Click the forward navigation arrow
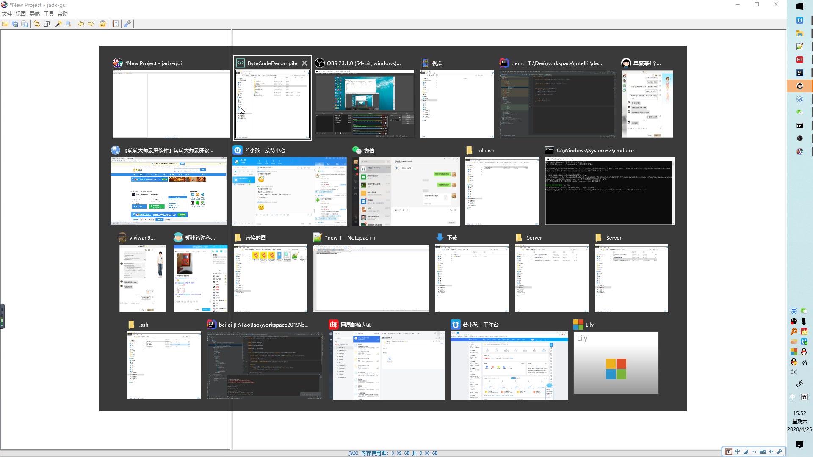Screen dimensions: 813x457 click(91, 24)
